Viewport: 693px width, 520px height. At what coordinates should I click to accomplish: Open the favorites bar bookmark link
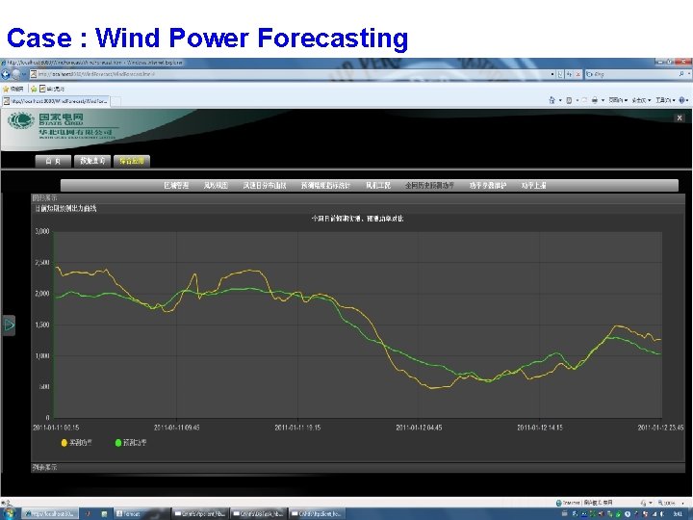pos(52,89)
